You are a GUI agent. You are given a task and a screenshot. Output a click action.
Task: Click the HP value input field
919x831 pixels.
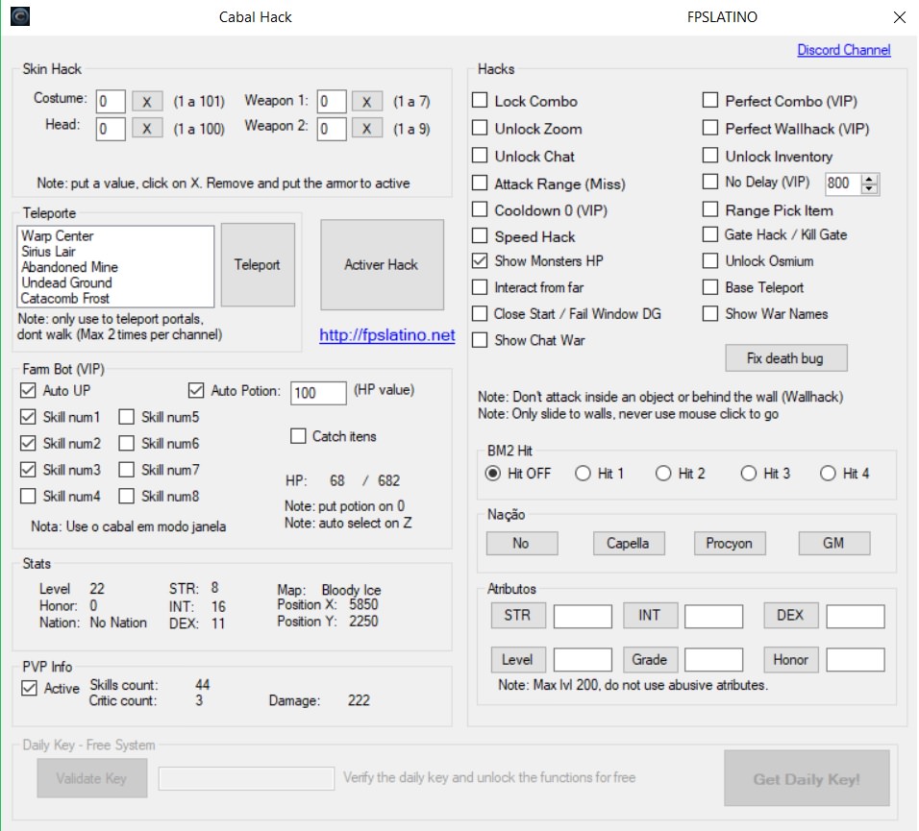pos(317,393)
